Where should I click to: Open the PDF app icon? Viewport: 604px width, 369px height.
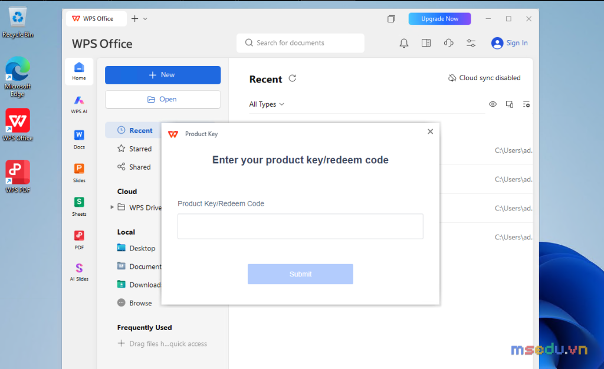tap(79, 240)
